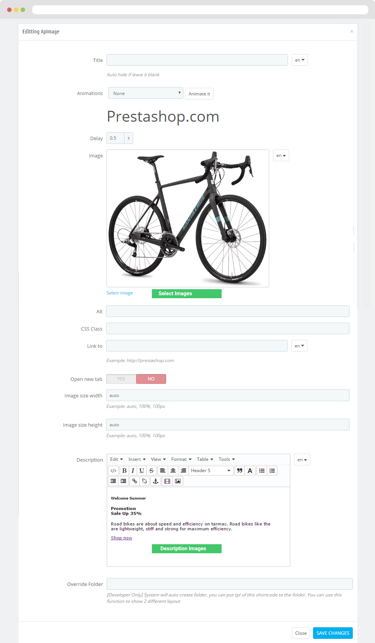Image resolution: width=375 pixels, height=643 pixels.
Task: Insert a blockquote
Action: [x=240, y=471]
